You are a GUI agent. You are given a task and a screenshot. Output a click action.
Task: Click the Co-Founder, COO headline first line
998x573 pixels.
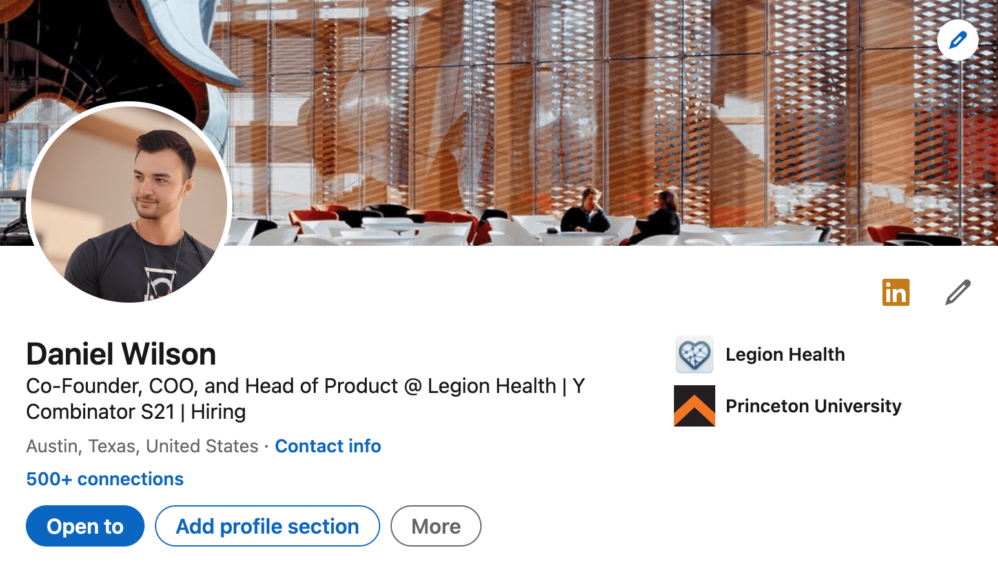[305, 386]
